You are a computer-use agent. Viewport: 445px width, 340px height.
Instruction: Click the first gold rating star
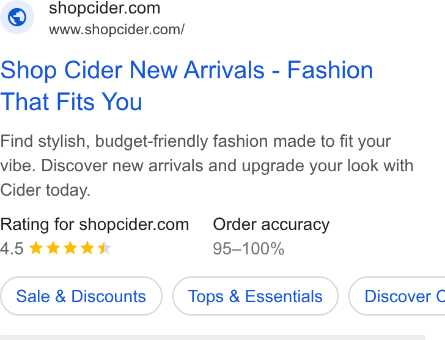pos(36,248)
